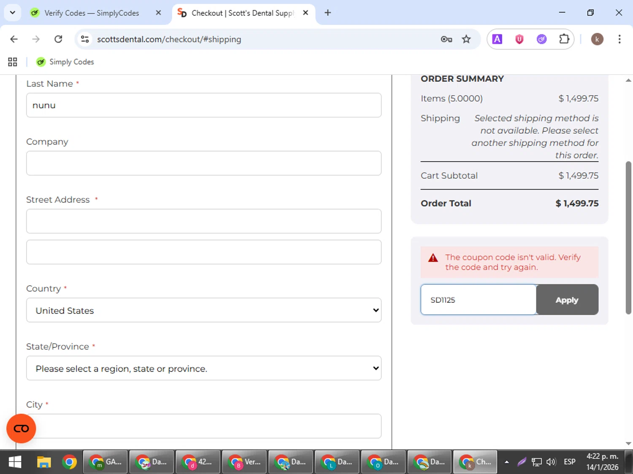Screen dimensions: 633x474
Task: View site information for scottsdental.com
Action: pos(85,39)
